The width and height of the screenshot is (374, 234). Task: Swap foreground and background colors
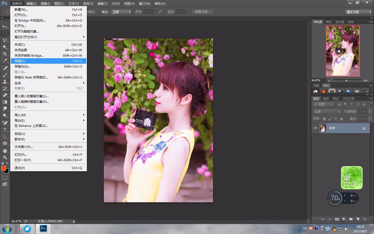(7, 163)
